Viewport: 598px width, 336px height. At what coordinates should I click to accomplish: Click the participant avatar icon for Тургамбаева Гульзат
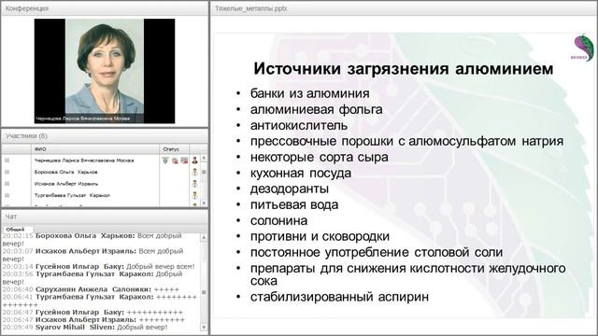coord(195,195)
